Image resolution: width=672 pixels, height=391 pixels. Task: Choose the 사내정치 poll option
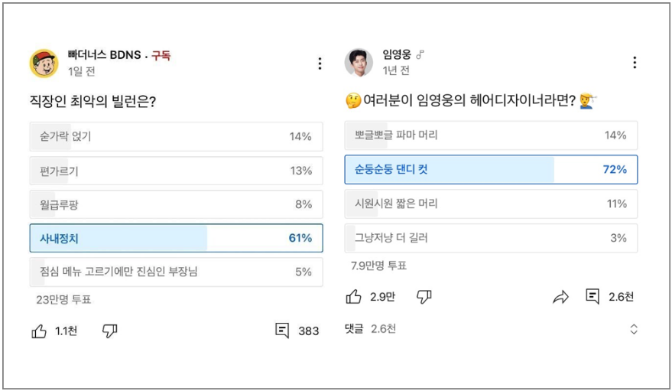(176, 238)
